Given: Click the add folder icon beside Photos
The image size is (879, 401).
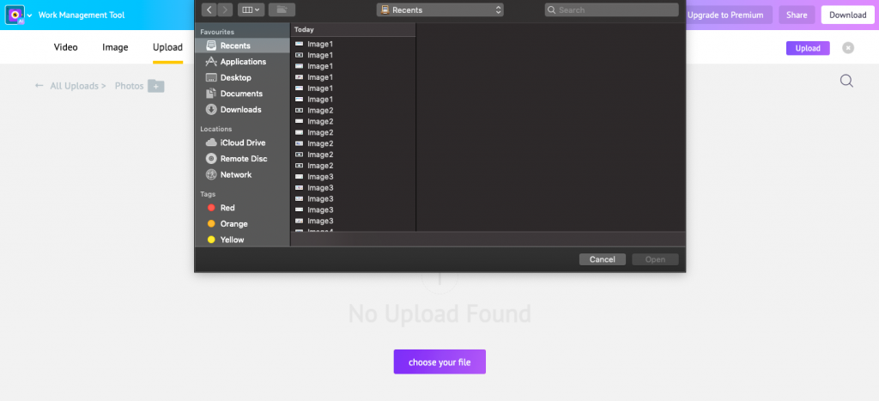Looking at the screenshot, I should pos(156,86).
